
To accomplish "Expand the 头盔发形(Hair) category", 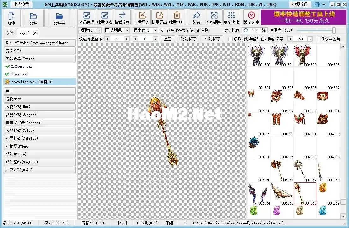I will click(x=40, y=170).
